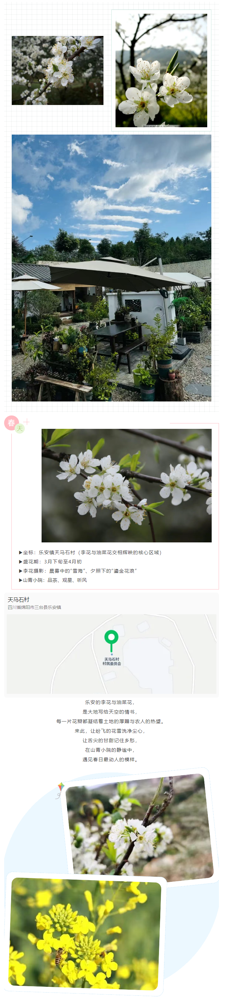Open framed white blossom closeup at top right
Image resolution: width=225 pixels, height=997 pixels.
click(161, 70)
